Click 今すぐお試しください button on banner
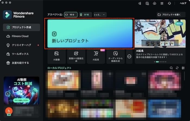Image resolution: width=190 pixels, height=121 pixels. pyautogui.click(x=21, y=100)
